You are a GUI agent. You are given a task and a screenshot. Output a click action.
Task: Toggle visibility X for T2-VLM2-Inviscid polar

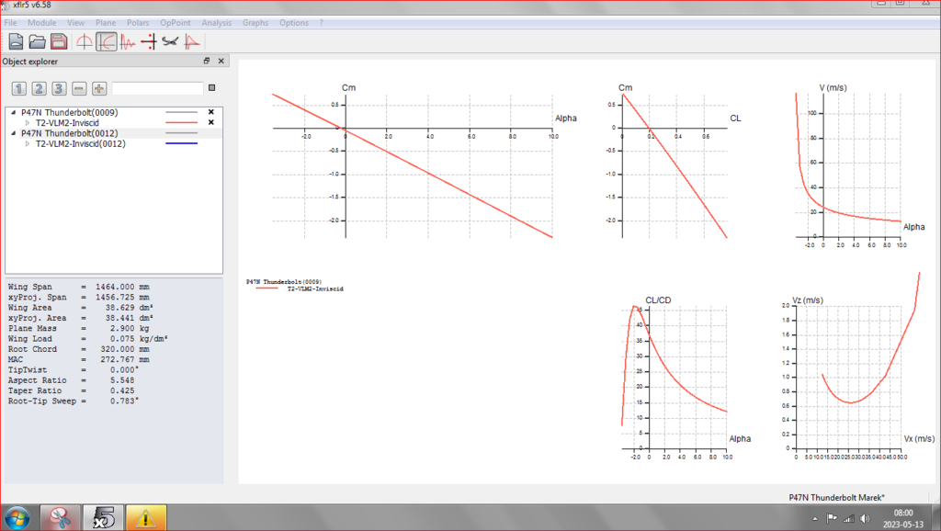(210, 122)
